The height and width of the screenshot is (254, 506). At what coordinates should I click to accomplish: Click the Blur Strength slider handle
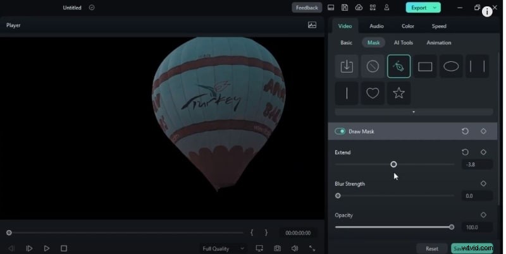pyautogui.click(x=338, y=196)
